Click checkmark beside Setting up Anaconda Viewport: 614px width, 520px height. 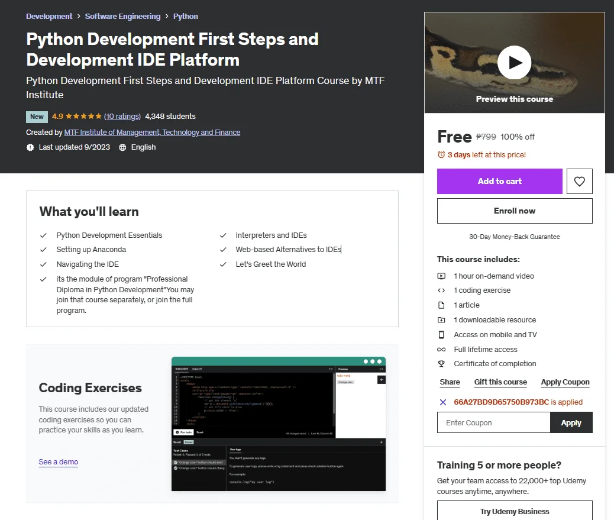click(43, 250)
